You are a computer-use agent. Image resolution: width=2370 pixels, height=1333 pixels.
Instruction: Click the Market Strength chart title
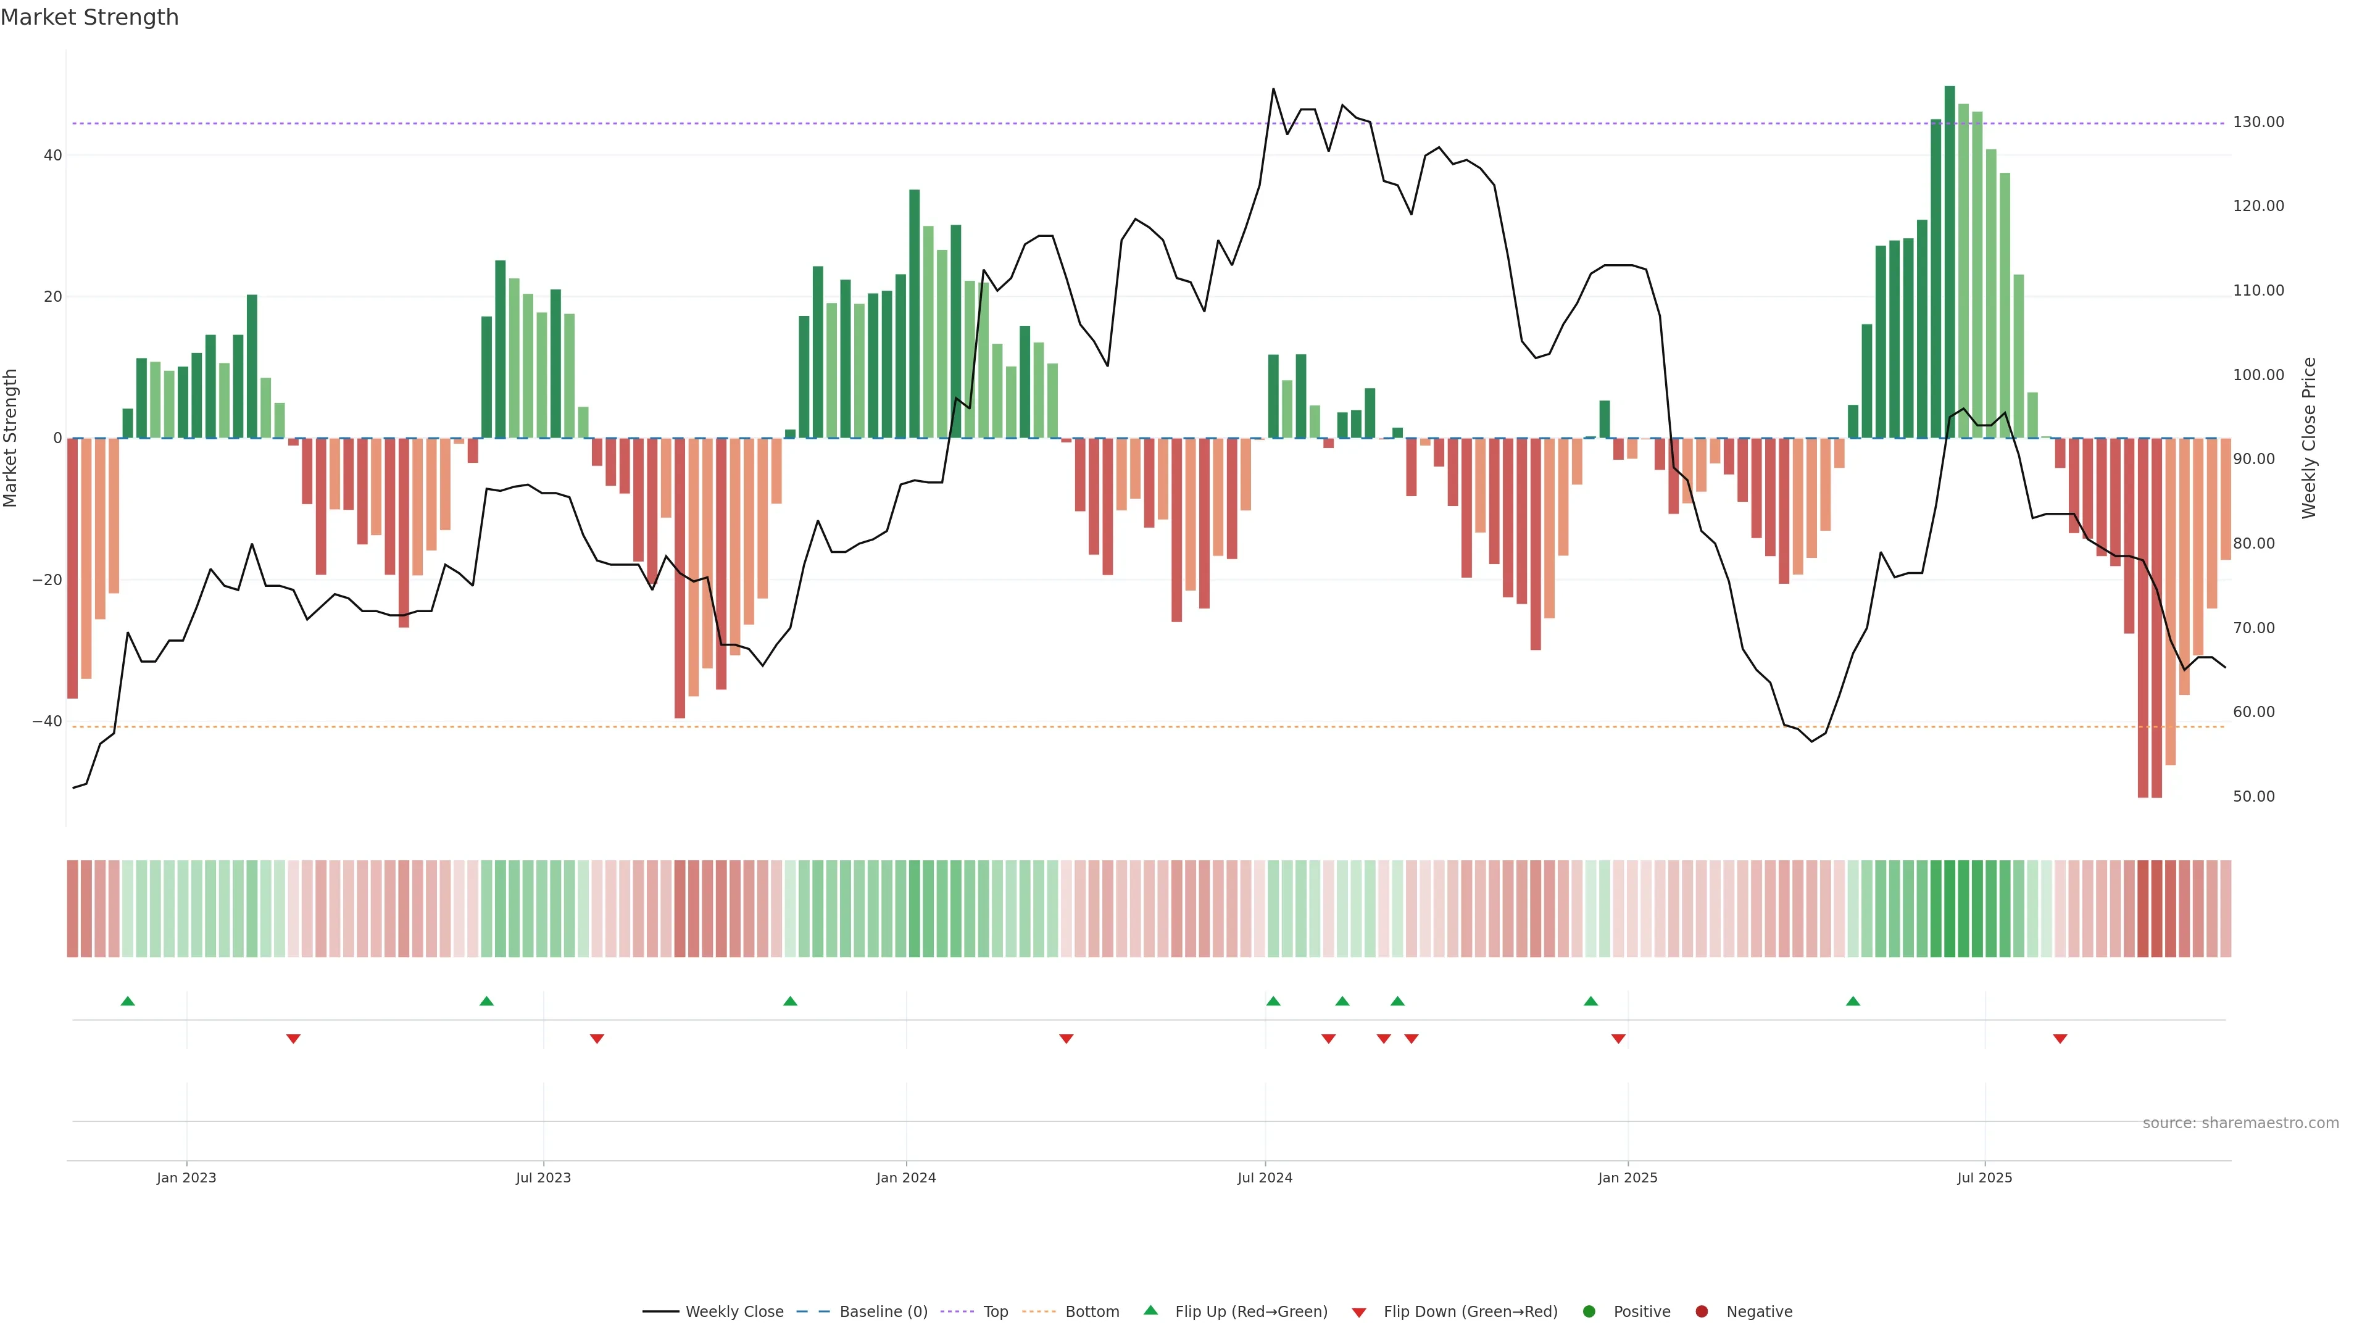pos(89,17)
